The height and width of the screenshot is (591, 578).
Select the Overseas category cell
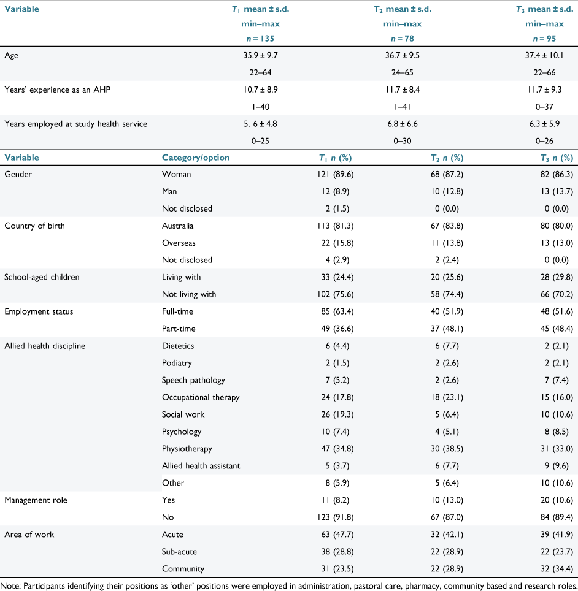point(179,243)
